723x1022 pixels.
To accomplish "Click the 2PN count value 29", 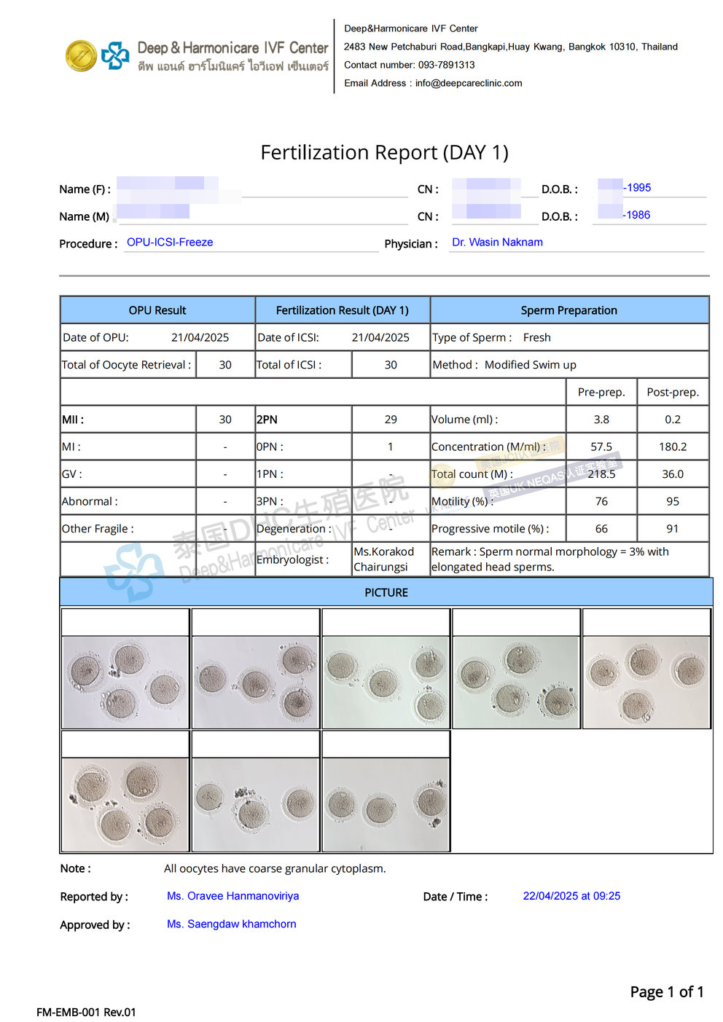I will (391, 420).
